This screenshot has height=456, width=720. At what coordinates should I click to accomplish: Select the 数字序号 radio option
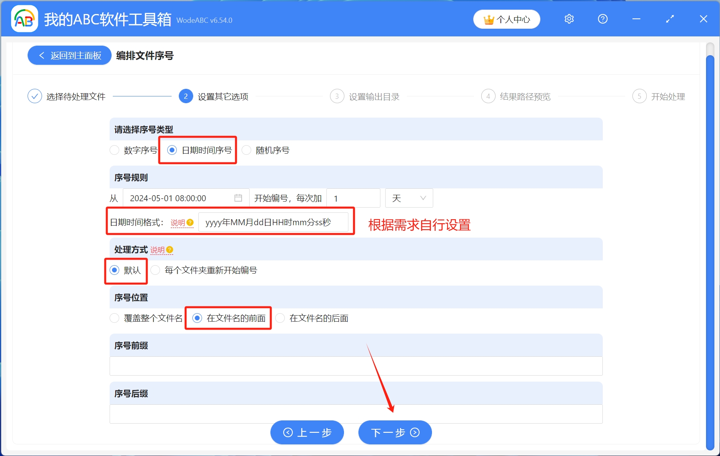[x=115, y=150]
